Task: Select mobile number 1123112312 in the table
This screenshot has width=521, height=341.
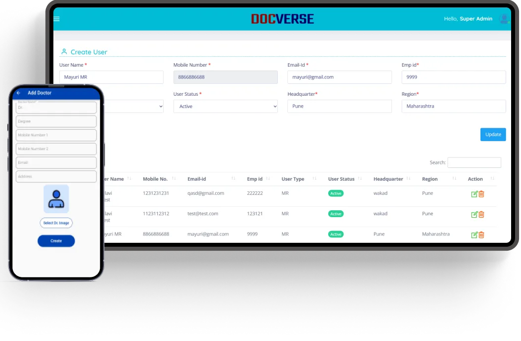Action: 156,214
